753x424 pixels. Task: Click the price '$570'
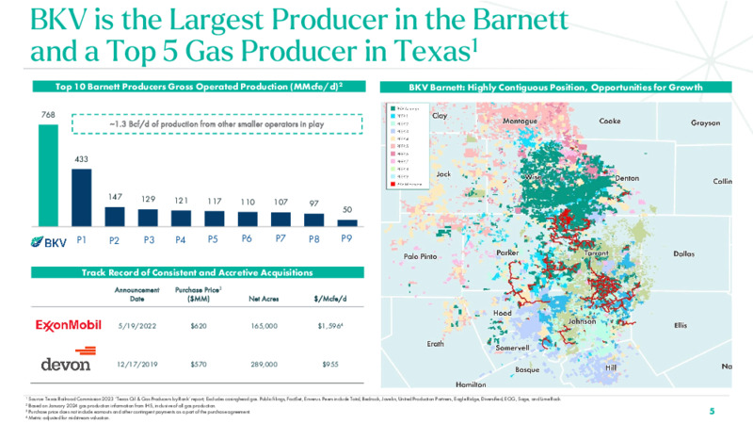(x=199, y=365)
